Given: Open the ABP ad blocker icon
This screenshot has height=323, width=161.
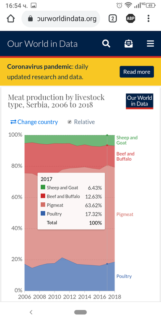Looking at the screenshot, I should pos(131,19).
